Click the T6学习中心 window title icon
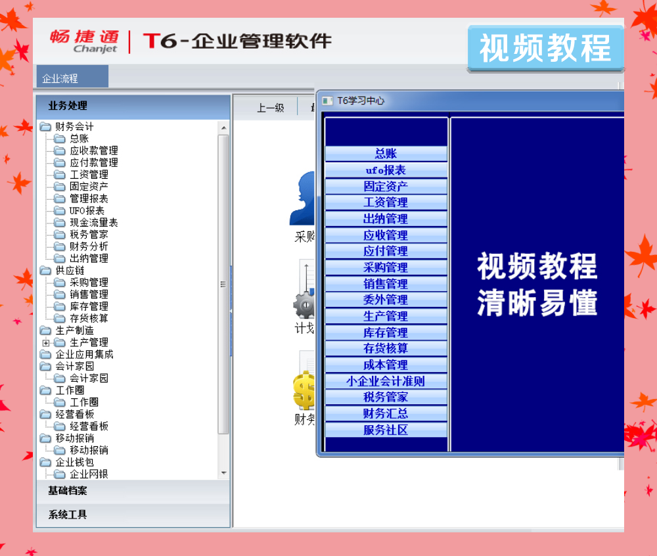The image size is (657, 556). 327,101
